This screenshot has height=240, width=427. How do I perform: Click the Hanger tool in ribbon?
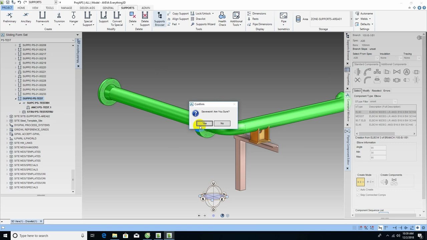tap(74, 18)
